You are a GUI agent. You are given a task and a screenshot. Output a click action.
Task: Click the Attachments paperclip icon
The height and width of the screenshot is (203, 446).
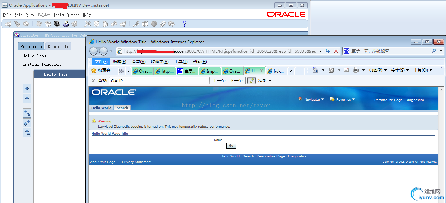163,24
